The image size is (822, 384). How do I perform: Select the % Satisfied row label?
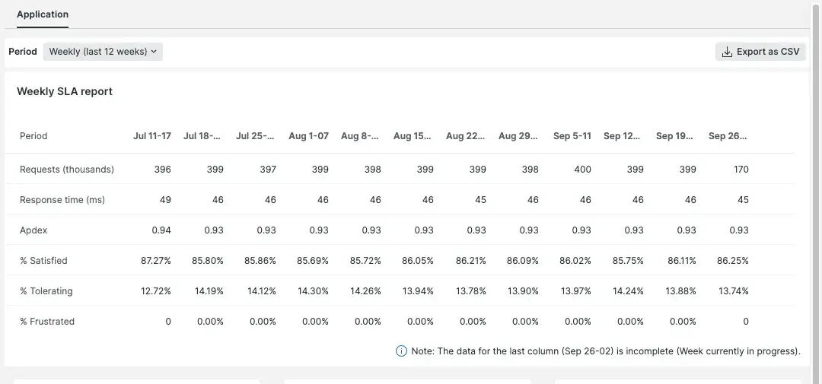click(x=43, y=261)
